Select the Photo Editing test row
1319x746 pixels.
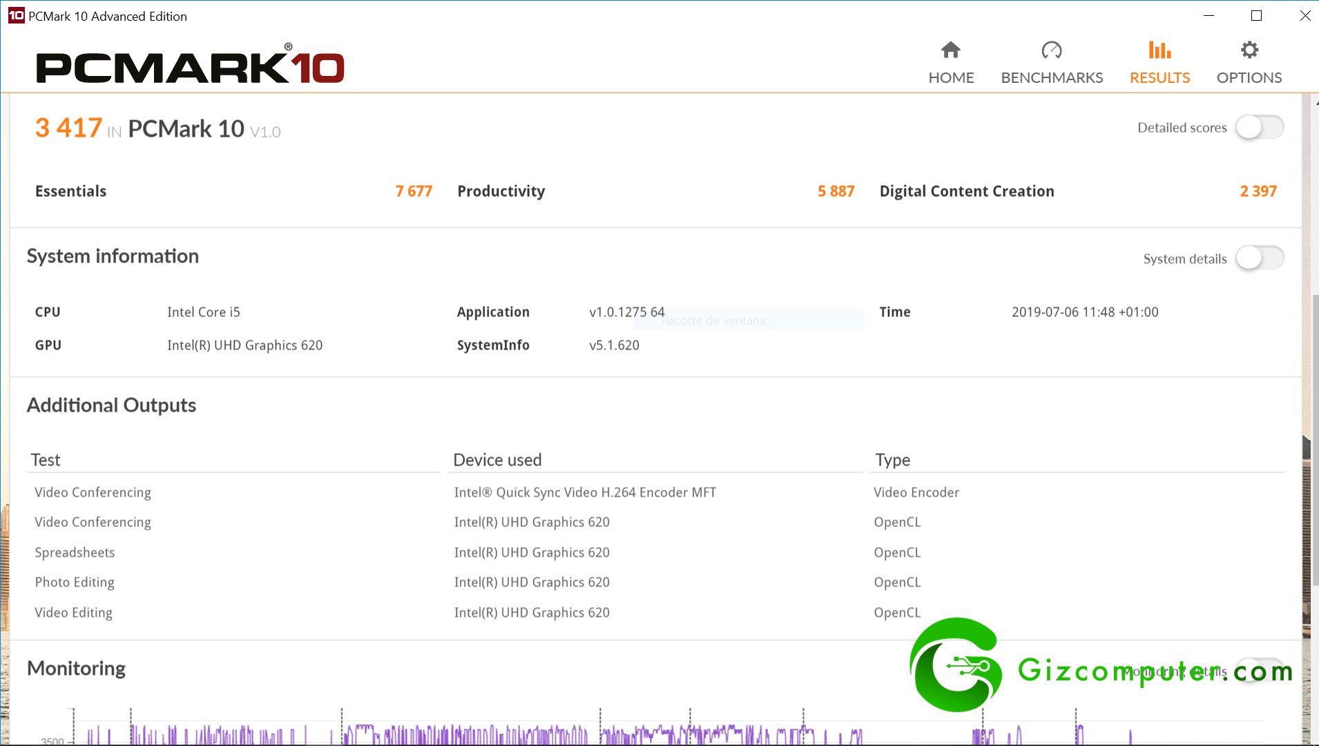pyautogui.click(x=75, y=582)
